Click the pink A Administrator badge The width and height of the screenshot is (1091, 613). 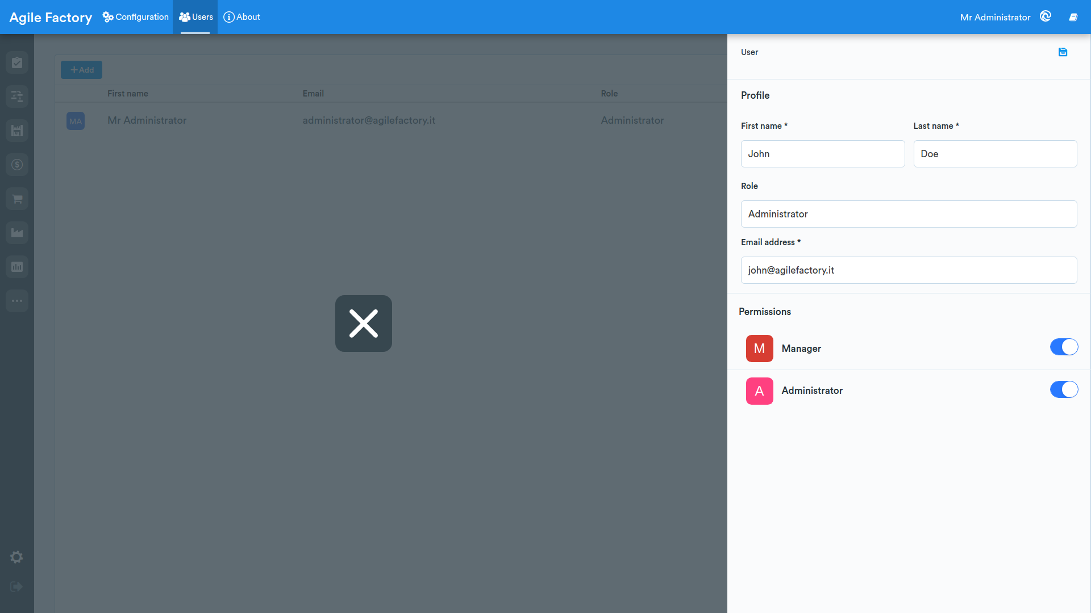pos(760,391)
